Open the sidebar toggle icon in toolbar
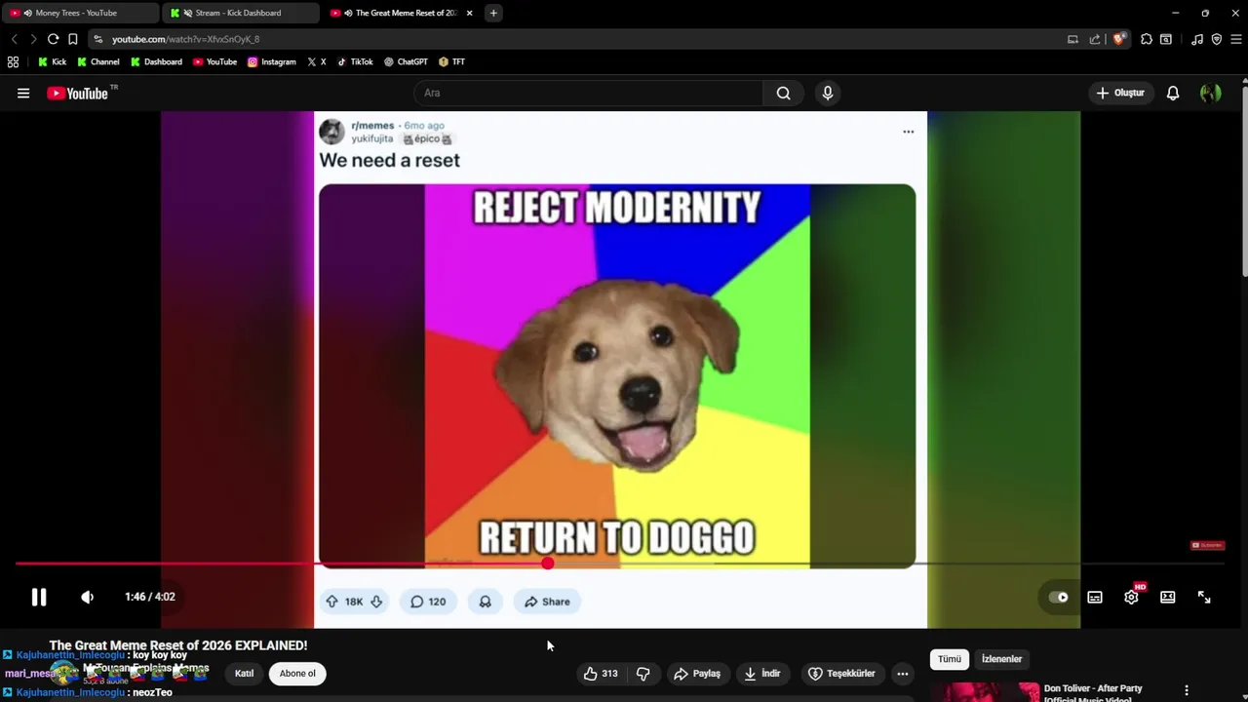This screenshot has height=702, width=1248. 1166,39
